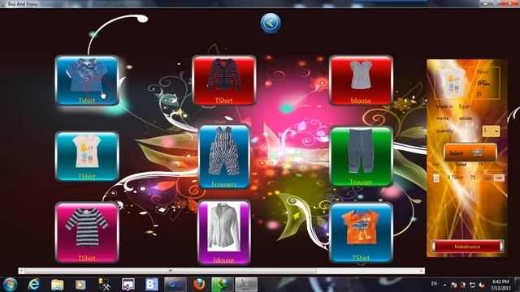Open the striped overalls Trousers tile
Screen dimensions: 520x292
point(224,157)
